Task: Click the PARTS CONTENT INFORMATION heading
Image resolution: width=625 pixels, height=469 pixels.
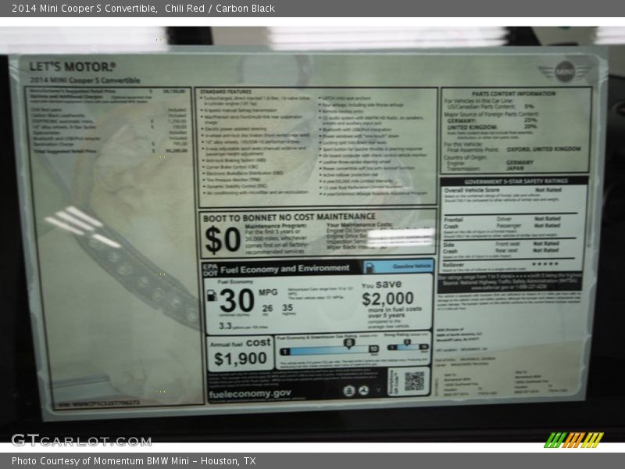Action: (513, 94)
